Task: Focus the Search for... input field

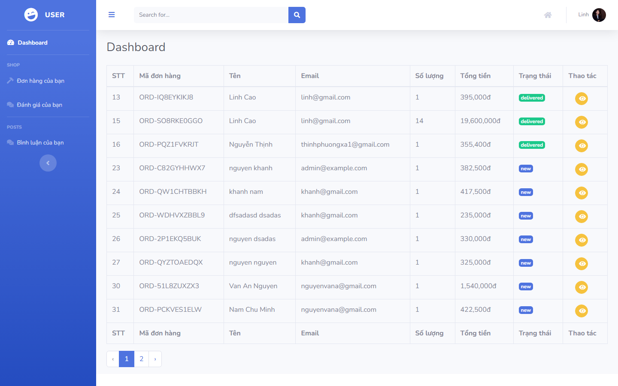Action: 211,15
